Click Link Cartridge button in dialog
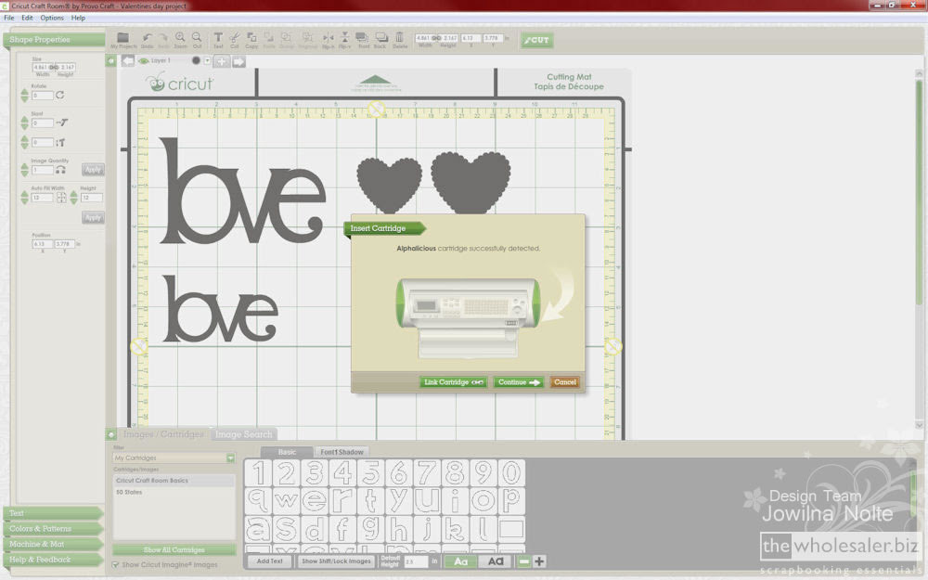928x580 pixels. click(x=454, y=382)
